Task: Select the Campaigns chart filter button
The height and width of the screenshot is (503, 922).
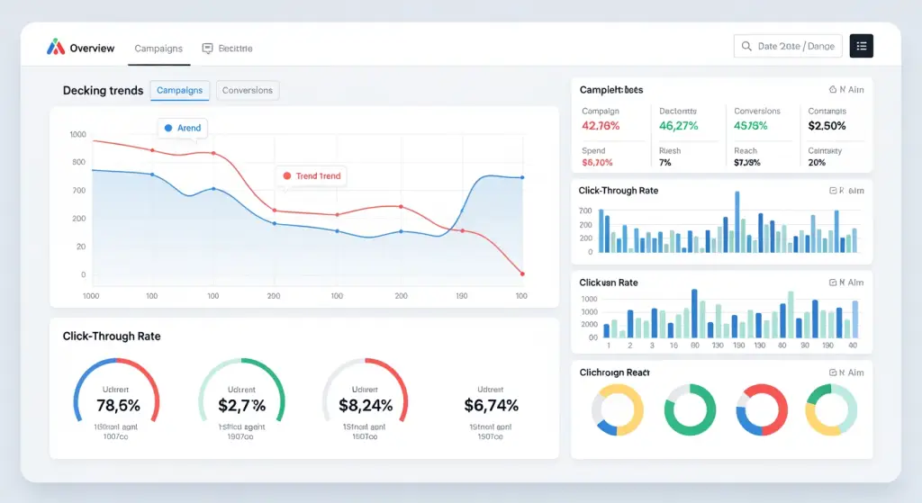Action: tap(180, 90)
